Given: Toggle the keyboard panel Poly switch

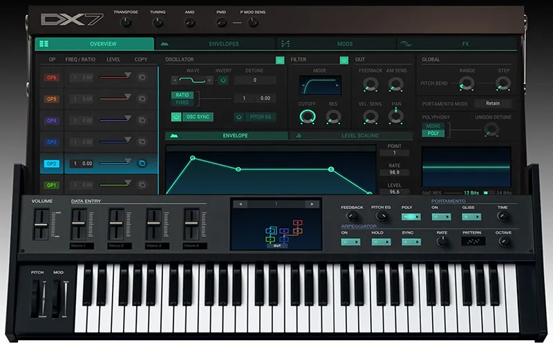Looking at the screenshot, I should tap(411, 217).
